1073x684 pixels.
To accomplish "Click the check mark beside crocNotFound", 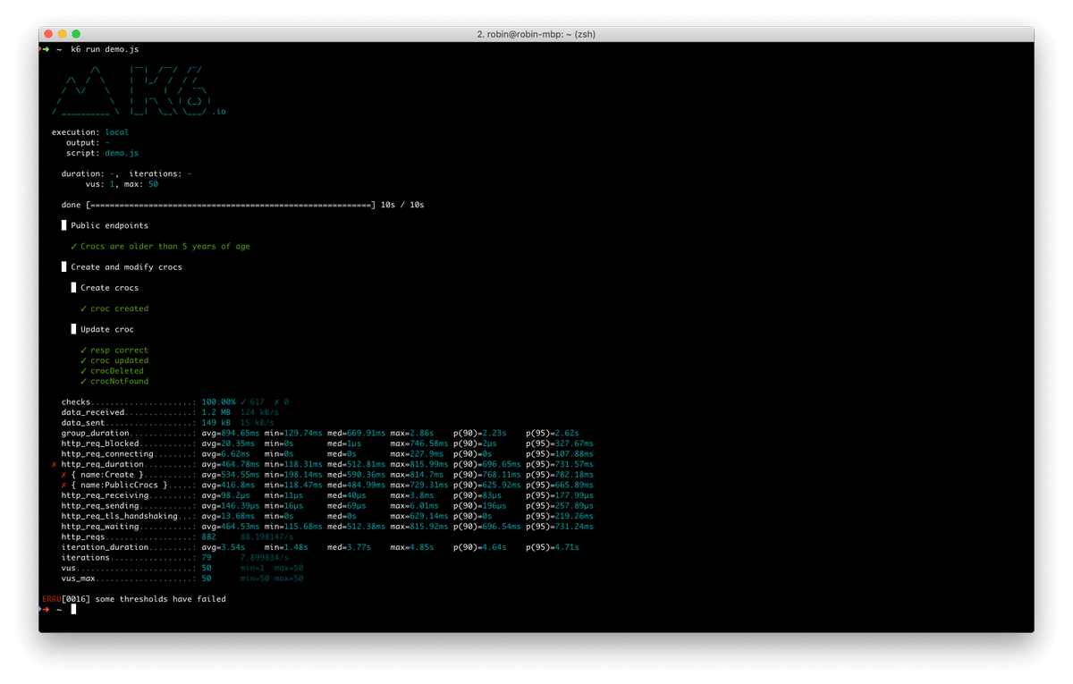I will tap(83, 381).
